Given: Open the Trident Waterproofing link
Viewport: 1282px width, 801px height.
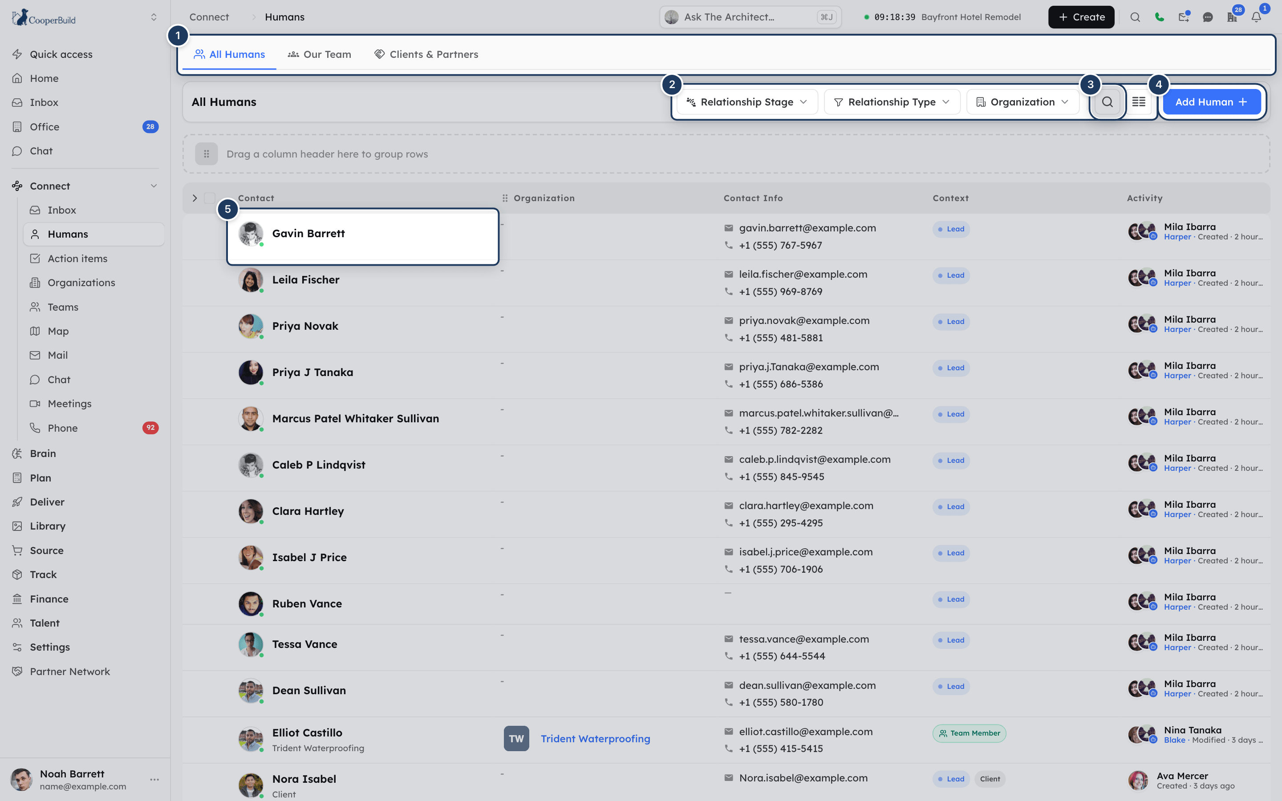Looking at the screenshot, I should 596,739.
